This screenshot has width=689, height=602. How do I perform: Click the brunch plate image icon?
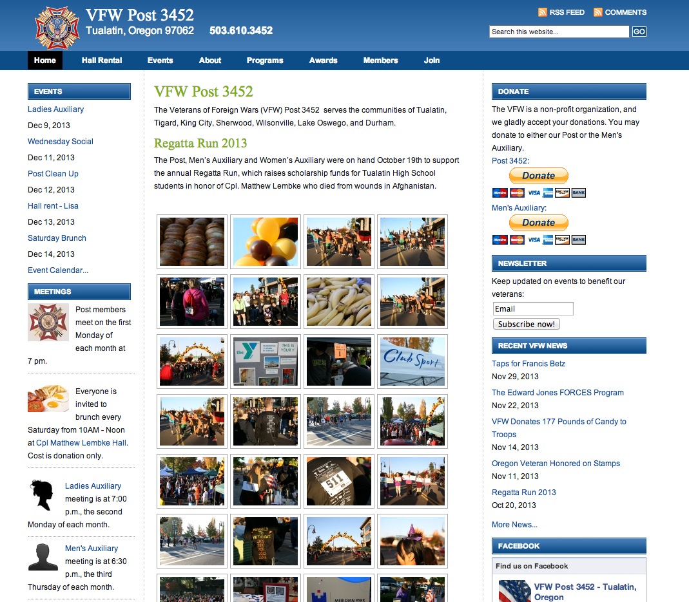click(x=48, y=399)
